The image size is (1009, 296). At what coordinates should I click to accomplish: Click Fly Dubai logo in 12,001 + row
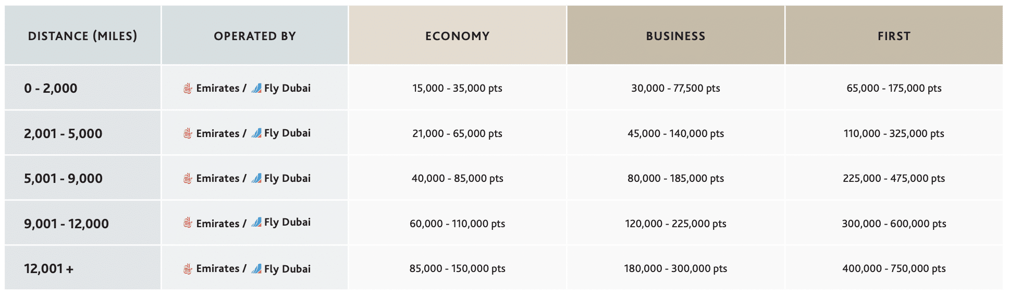(256, 269)
